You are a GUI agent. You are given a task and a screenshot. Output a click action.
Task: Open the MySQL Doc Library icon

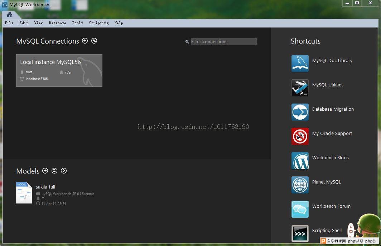300,64
